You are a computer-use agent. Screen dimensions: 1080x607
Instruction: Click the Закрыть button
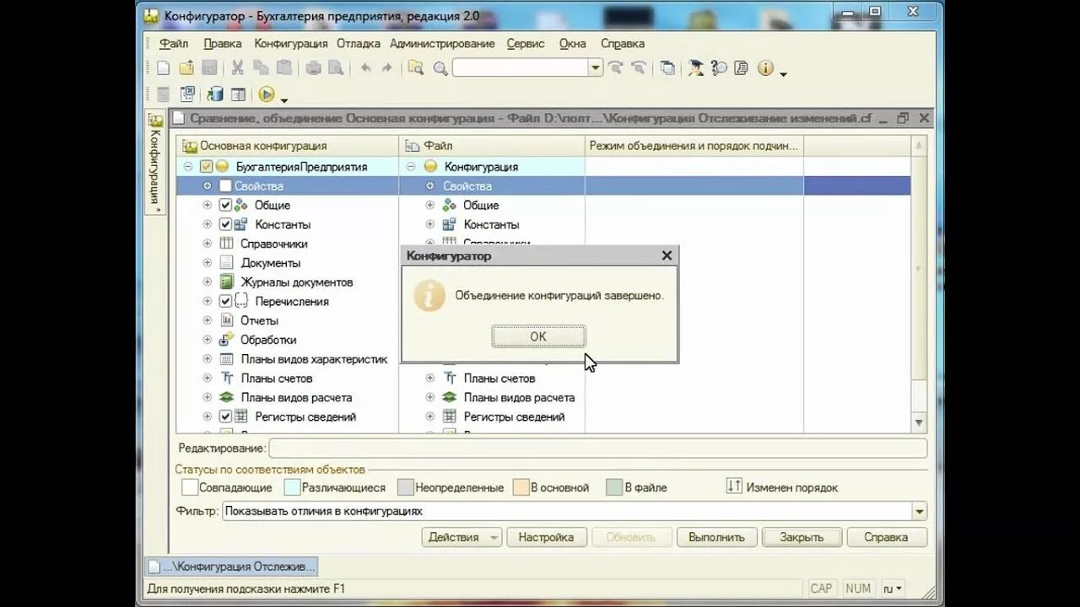tap(802, 537)
